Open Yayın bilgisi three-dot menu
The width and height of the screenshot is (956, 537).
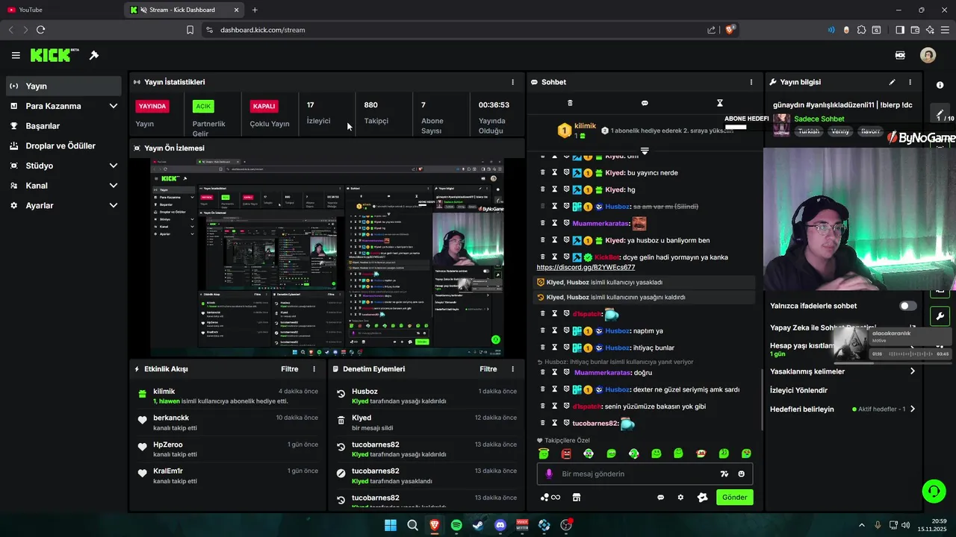(x=910, y=82)
